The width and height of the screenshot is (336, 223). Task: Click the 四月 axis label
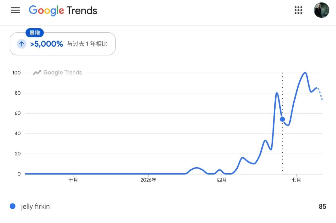(x=222, y=180)
